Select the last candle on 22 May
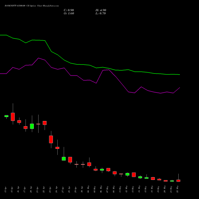Screen dimensions: 199x199 [178, 181]
